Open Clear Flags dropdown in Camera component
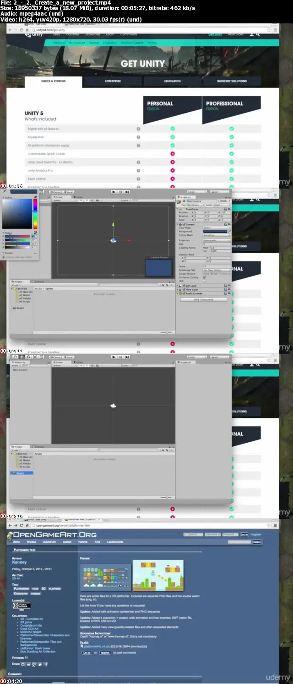 pyautogui.click(x=217, y=228)
